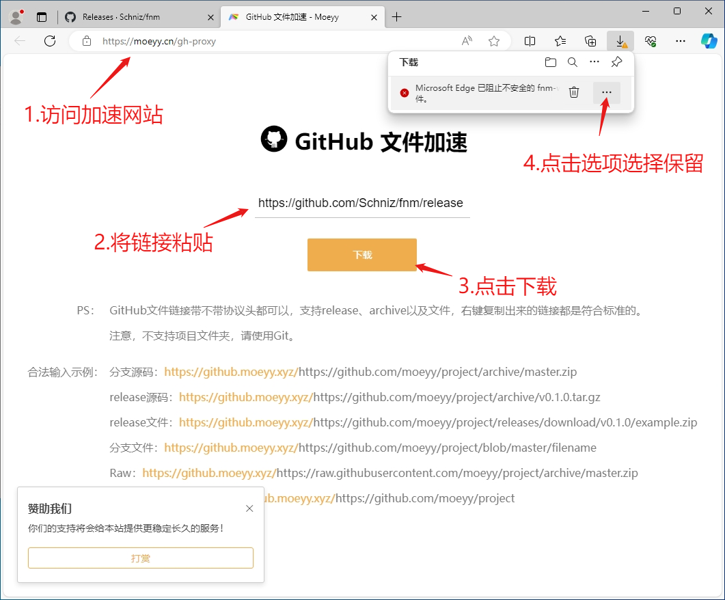Open the Favorites list icon
Viewport: 725px width, 600px height.
(560, 41)
